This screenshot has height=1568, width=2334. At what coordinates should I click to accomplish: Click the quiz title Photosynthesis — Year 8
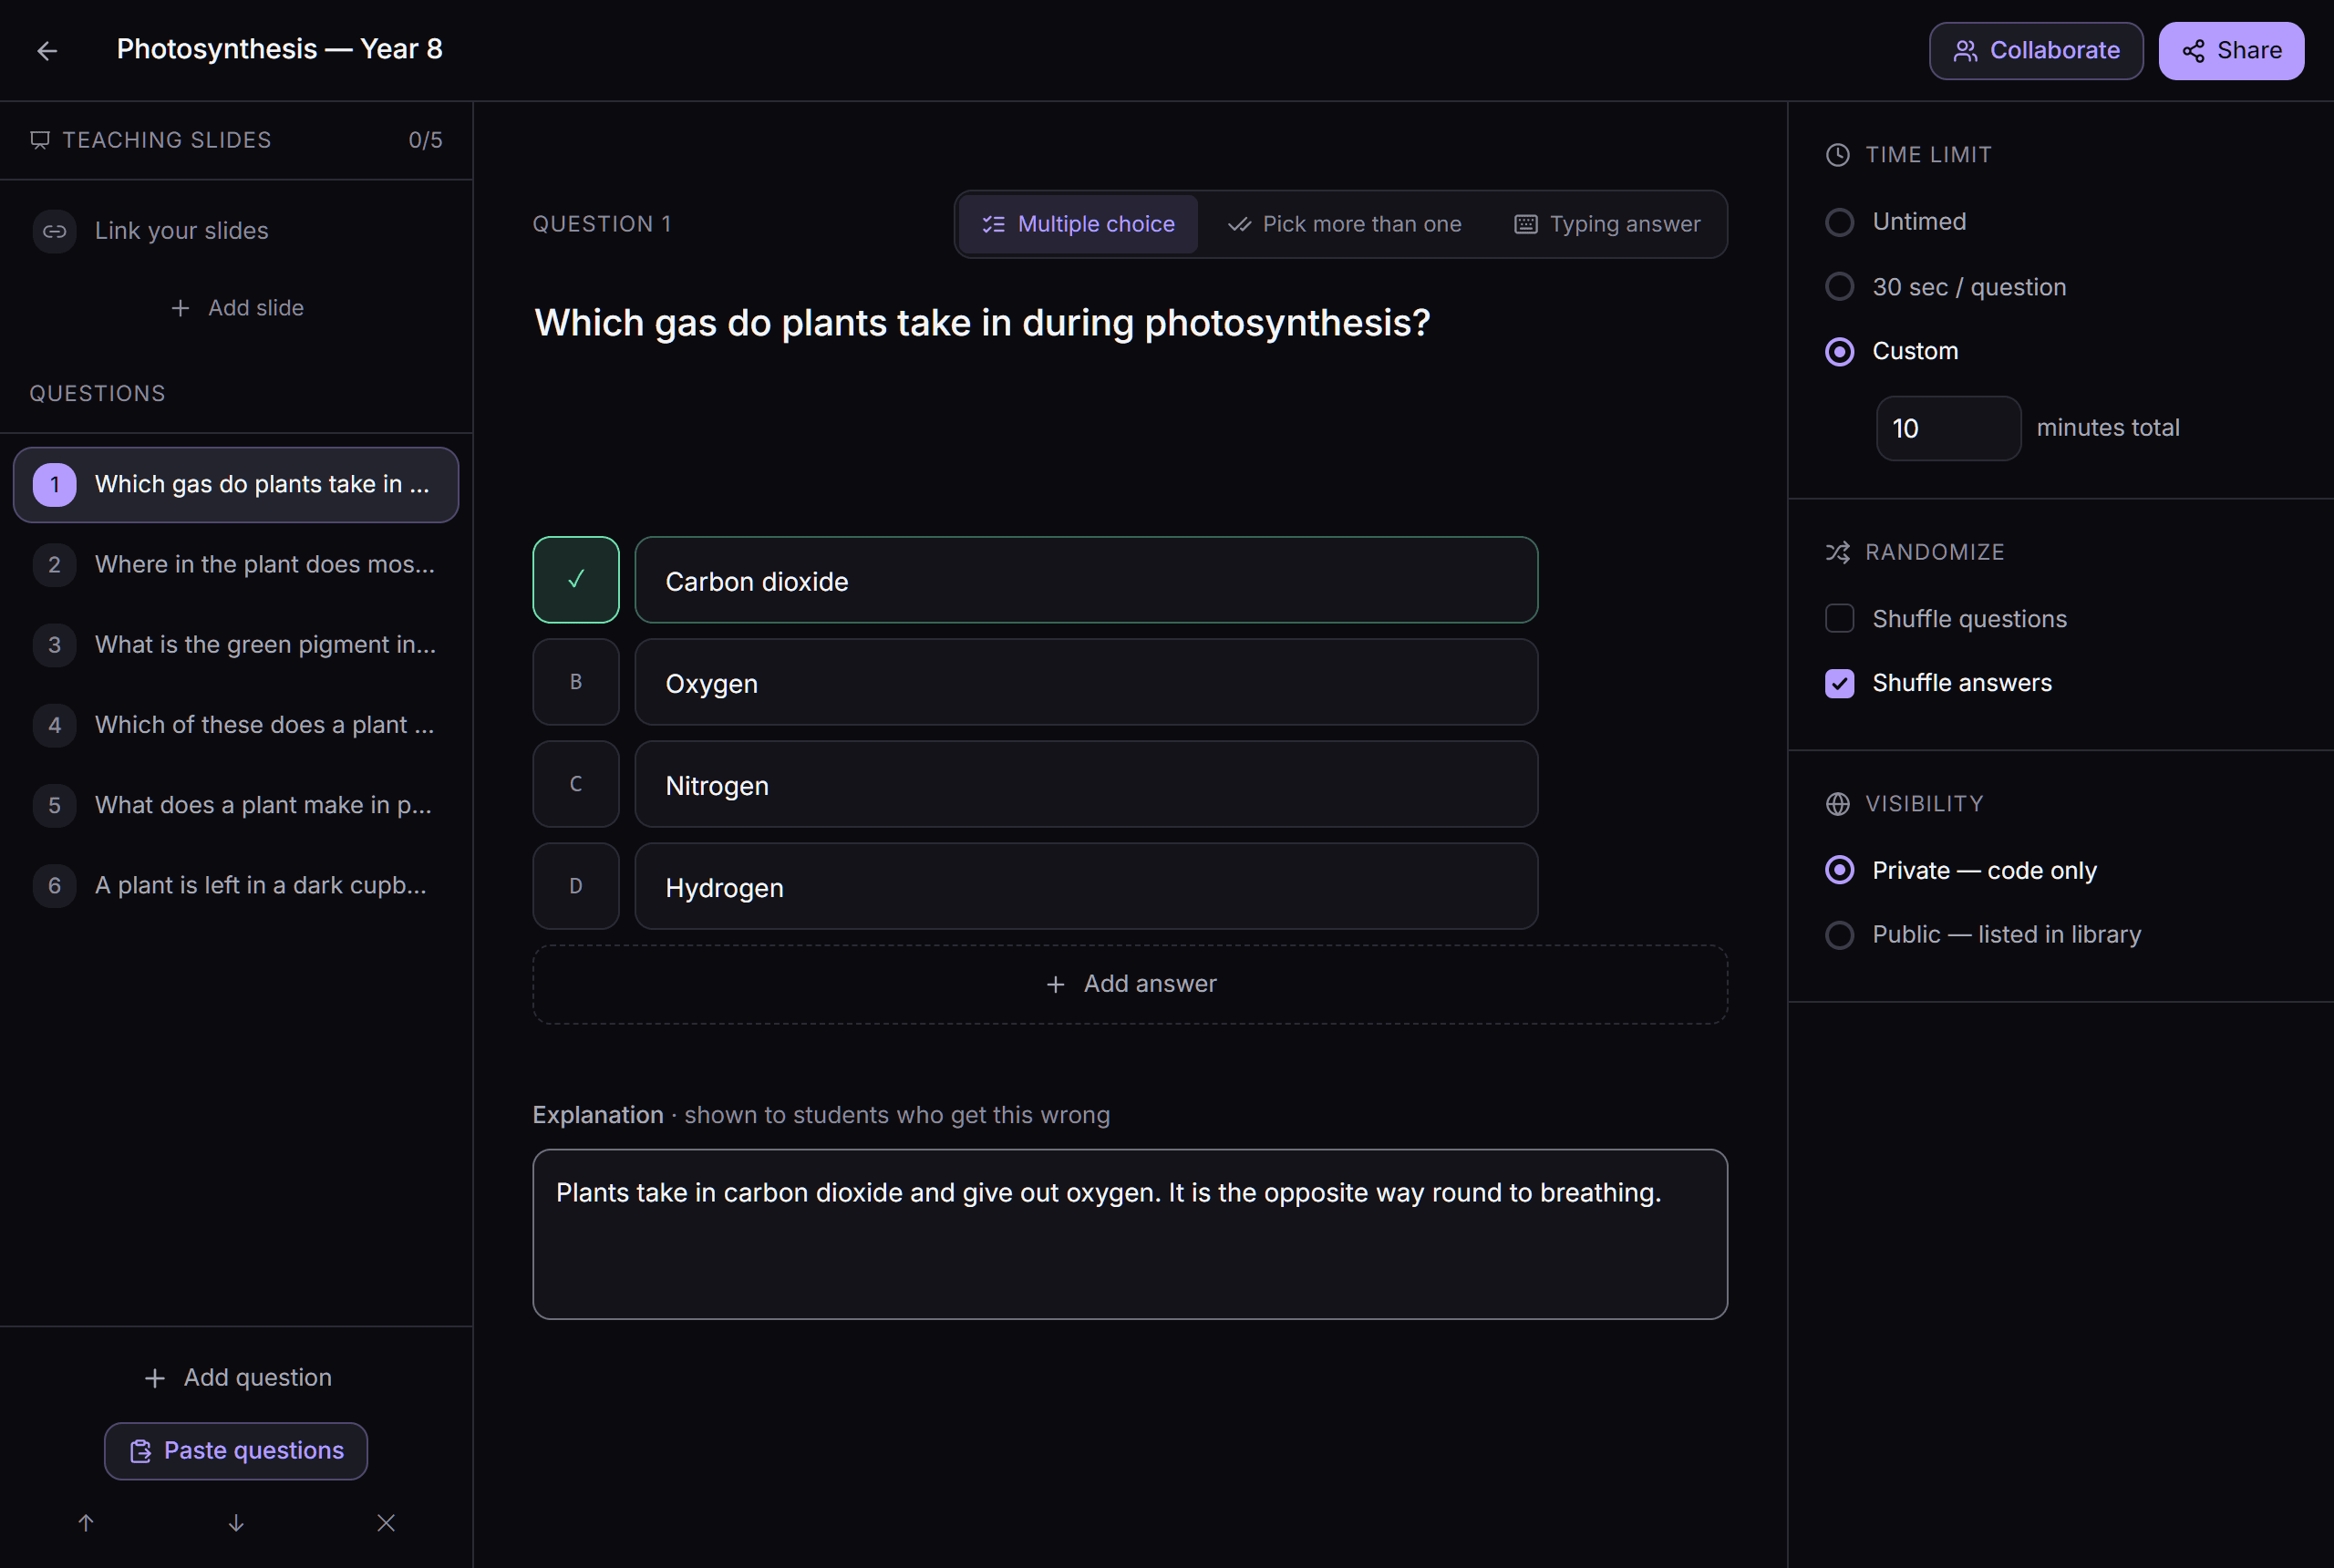[x=280, y=49]
